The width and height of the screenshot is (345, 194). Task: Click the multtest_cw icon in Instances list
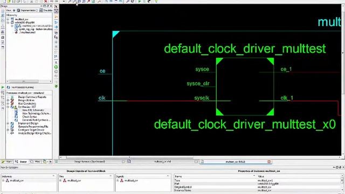pos(7,181)
